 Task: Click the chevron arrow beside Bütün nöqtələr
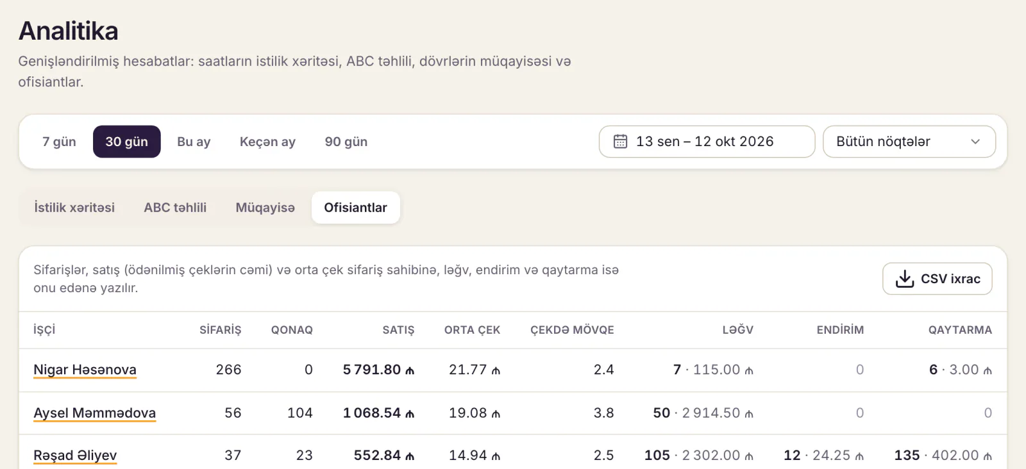(975, 142)
